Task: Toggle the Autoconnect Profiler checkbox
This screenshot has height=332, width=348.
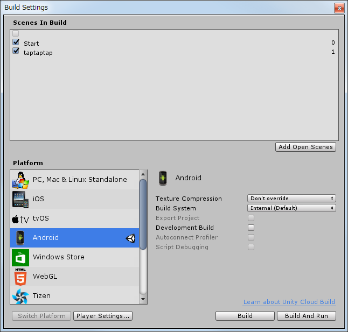Action: pos(251,237)
